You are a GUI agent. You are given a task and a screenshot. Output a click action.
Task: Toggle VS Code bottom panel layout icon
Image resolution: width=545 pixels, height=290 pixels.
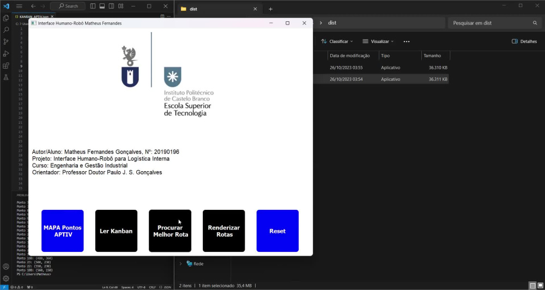point(102,6)
